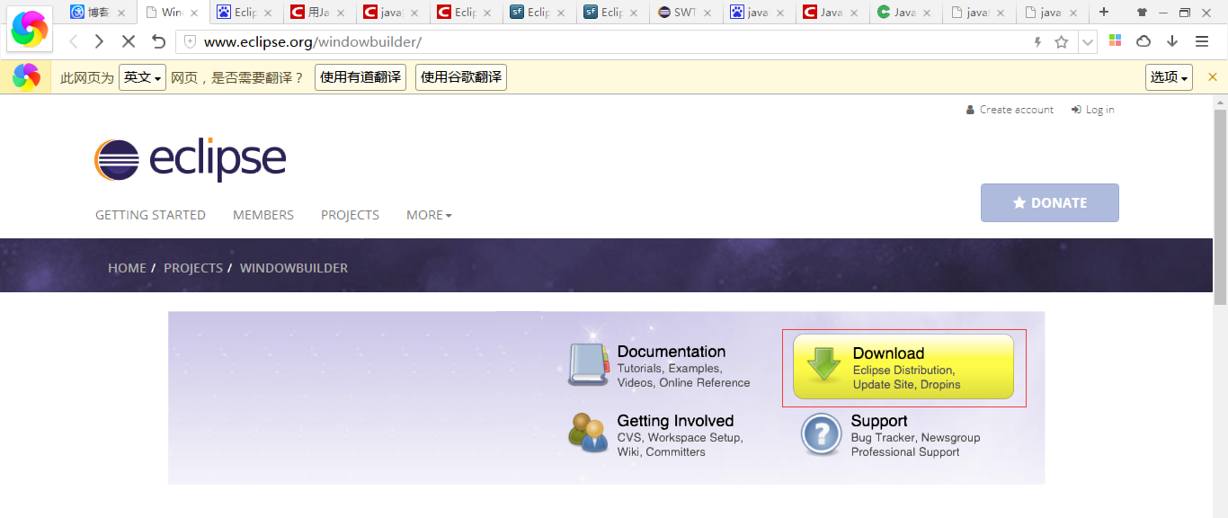This screenshot has height=518, width=1228.
Task: Open the downloads arrow icon in toolbar
Action: 1172,41
